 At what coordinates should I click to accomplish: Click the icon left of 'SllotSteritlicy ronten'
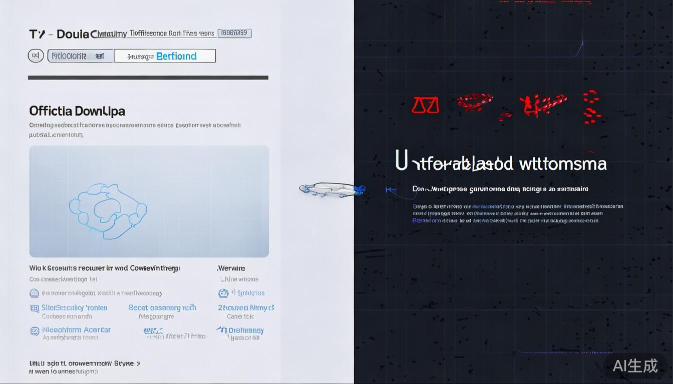coord(35,308)
